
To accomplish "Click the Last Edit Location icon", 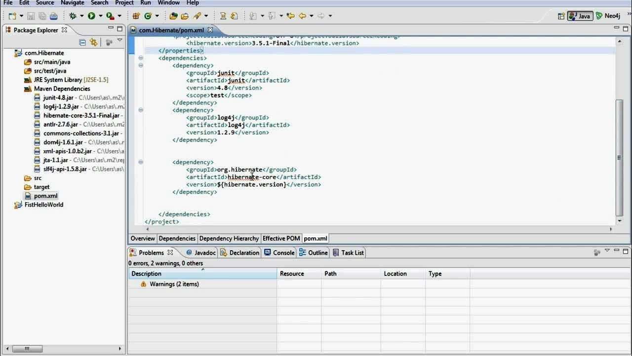I will 290,16.
